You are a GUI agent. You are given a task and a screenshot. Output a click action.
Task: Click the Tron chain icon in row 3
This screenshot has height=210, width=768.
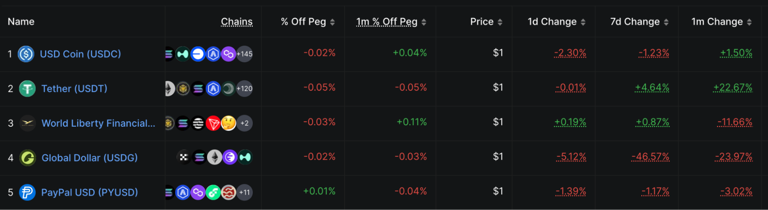click(213, 123)
